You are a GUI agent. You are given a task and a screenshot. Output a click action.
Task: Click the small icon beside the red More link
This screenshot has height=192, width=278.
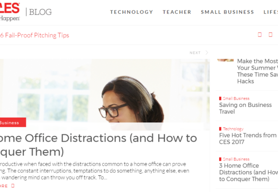(x=13, y=186)
